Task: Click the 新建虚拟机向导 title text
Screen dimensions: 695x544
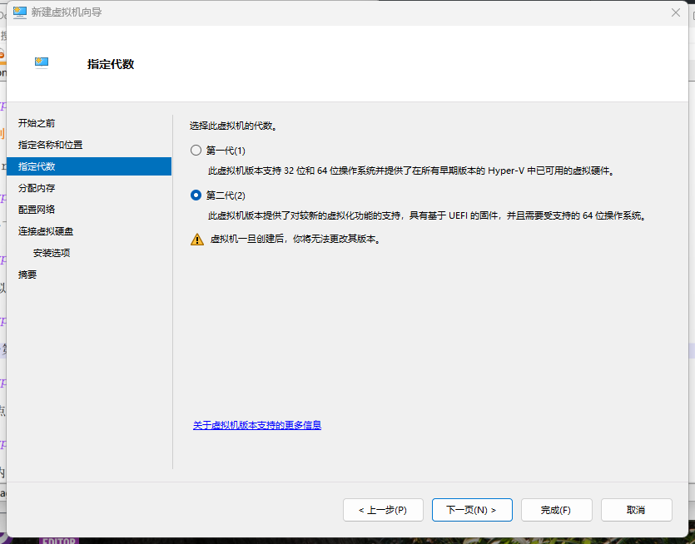Action: coord(67,12)
